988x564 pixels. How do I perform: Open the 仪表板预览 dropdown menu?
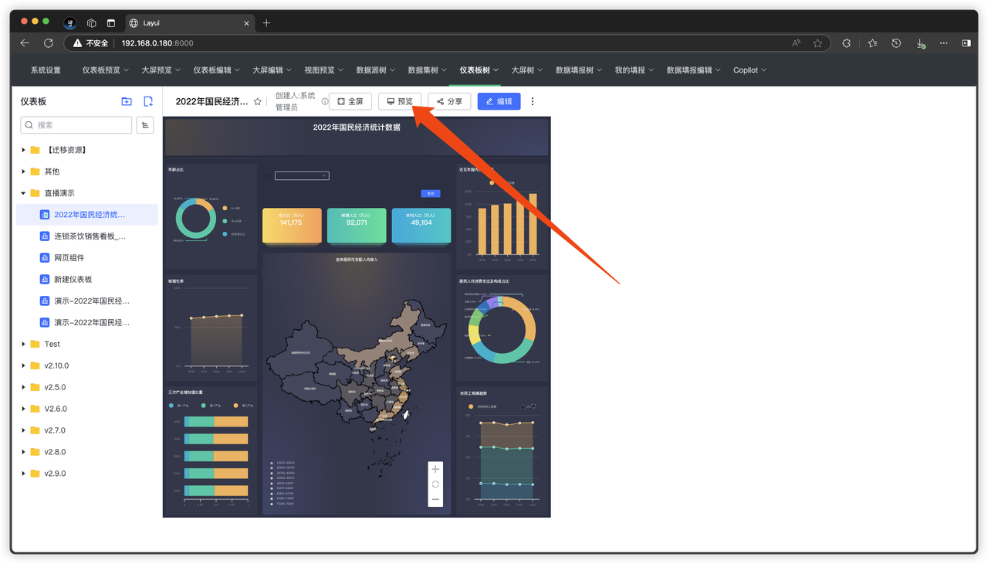tap(106, 70)
